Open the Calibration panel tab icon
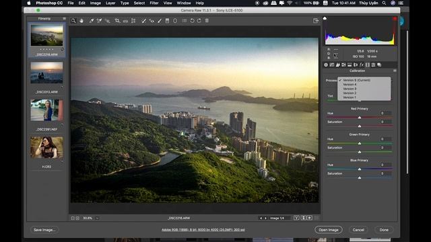This screenshot has height=242, width=431. point(368,65)
